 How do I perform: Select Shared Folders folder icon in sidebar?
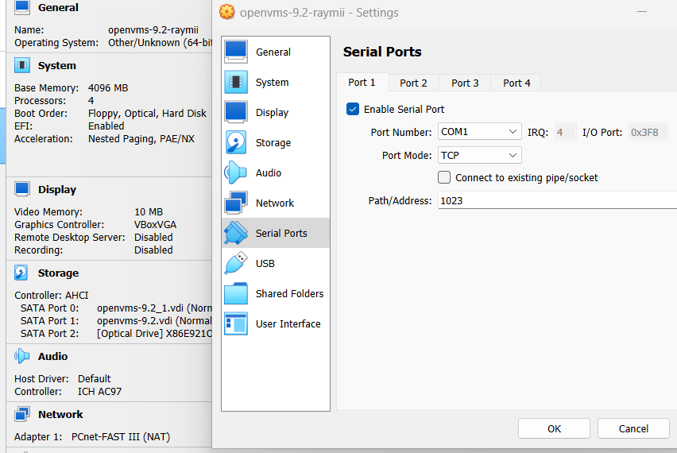pos(236,293)
